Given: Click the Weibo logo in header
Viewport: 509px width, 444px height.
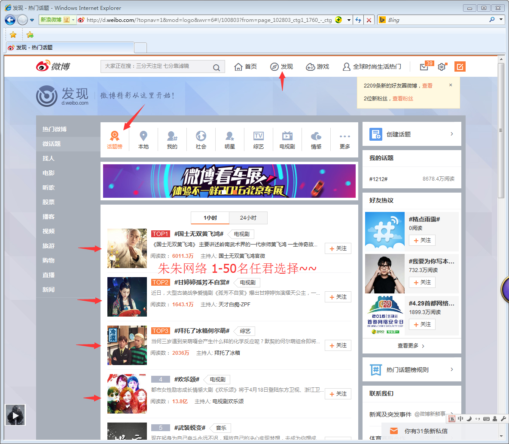Looking at the screenshot, I should click(x=53, y=66).
